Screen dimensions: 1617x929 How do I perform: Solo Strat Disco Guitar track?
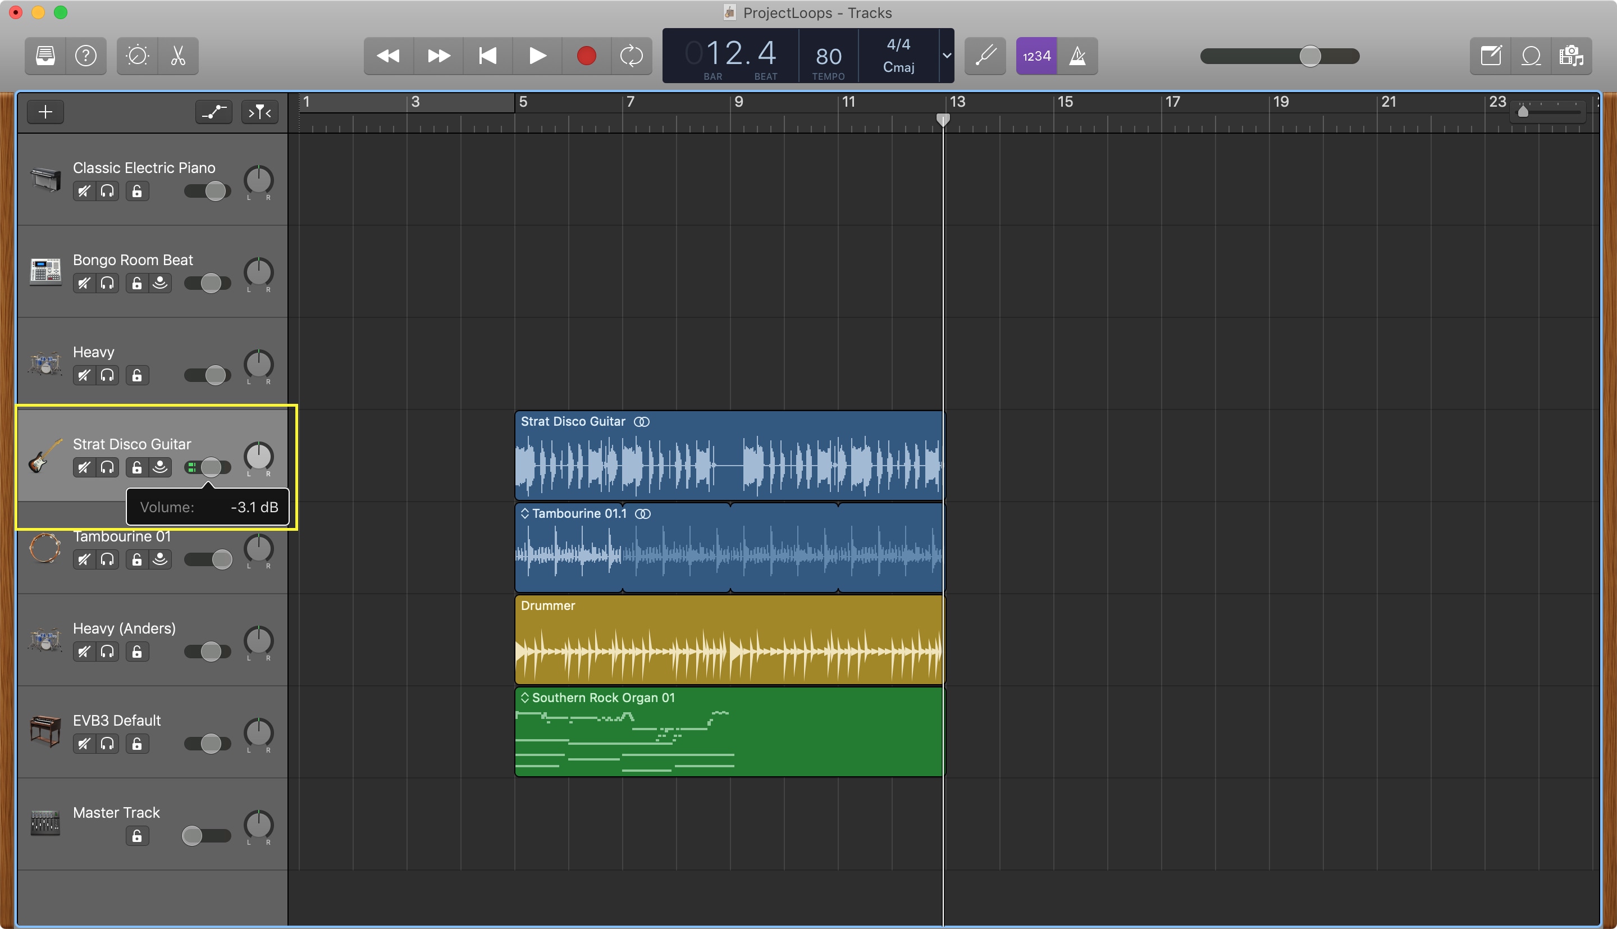tap(107, 467)
